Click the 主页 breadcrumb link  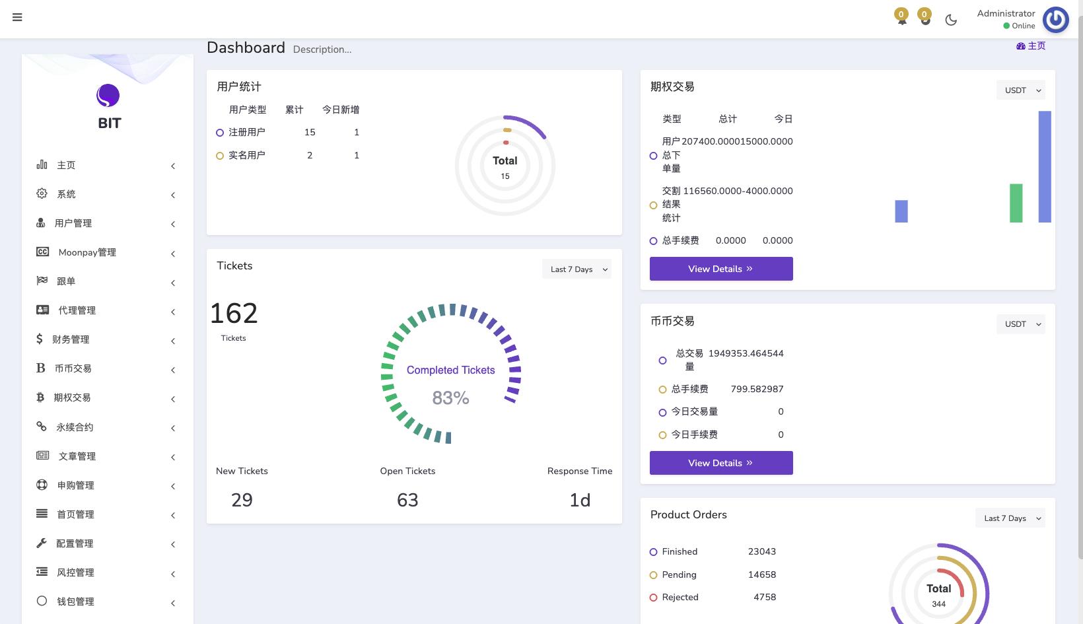(1031, 46)
